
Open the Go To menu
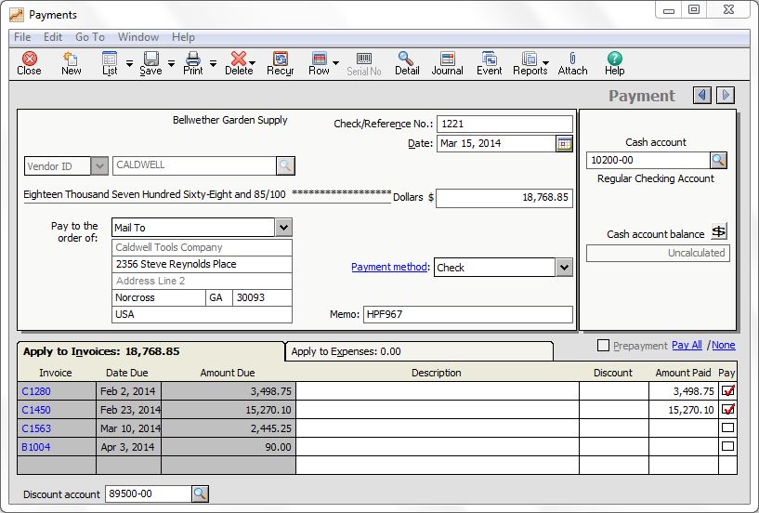(x=90, y=37)
